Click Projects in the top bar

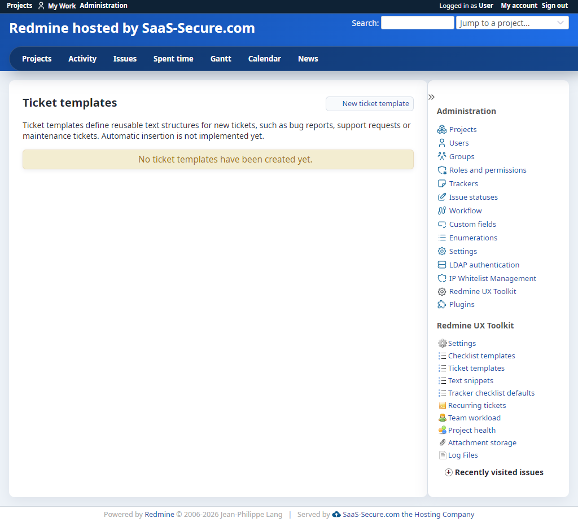click(20, 6)
